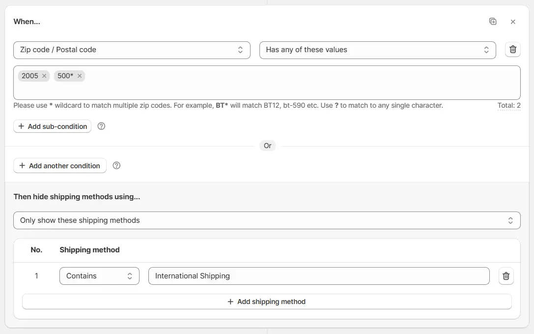Open Only show these shipping methods dropdown
This screenshot has height=334, width=534.
267,220
